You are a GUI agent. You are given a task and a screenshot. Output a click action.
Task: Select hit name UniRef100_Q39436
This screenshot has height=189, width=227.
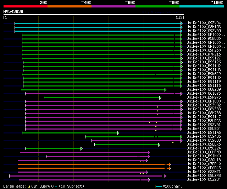click(x=204, y=137)
